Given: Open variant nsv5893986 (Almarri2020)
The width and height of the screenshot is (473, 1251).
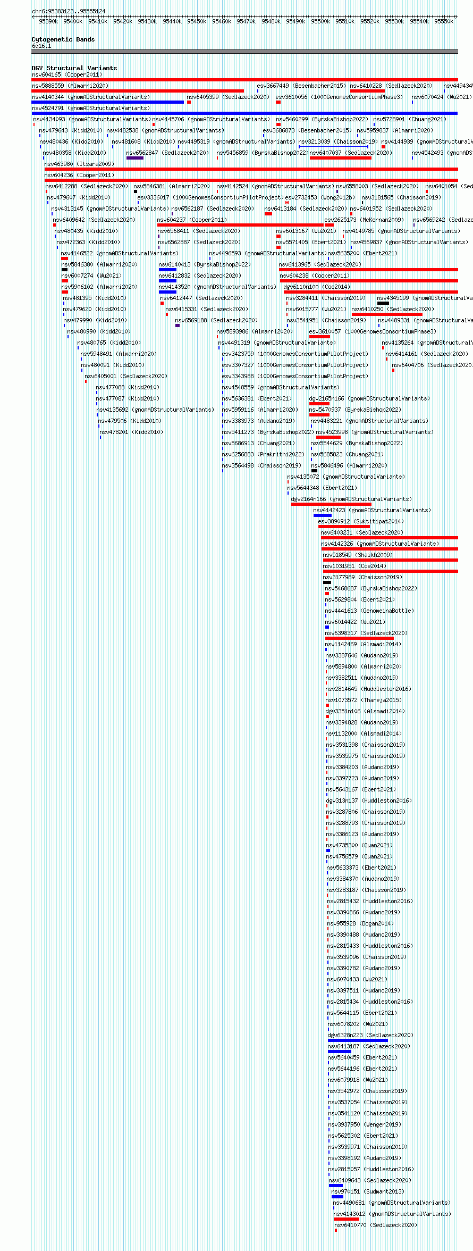Looking at the screenshot, I should [255, 331].
